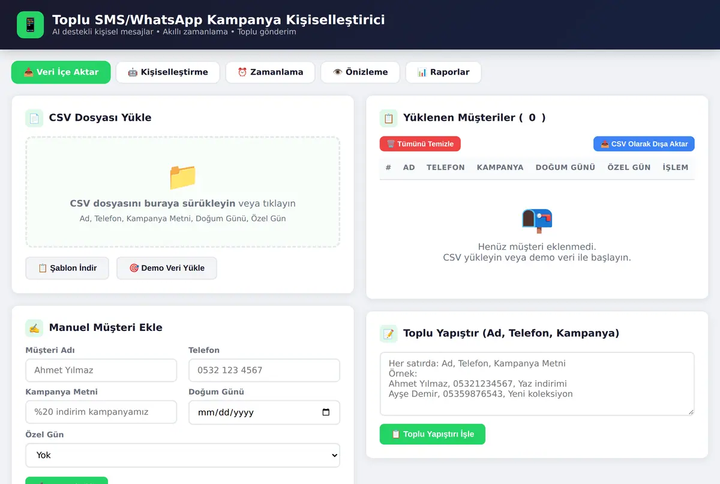The image size is (720, 484).
Task: Click the İŞLEM column header
Action: click(x=676, y=168)
